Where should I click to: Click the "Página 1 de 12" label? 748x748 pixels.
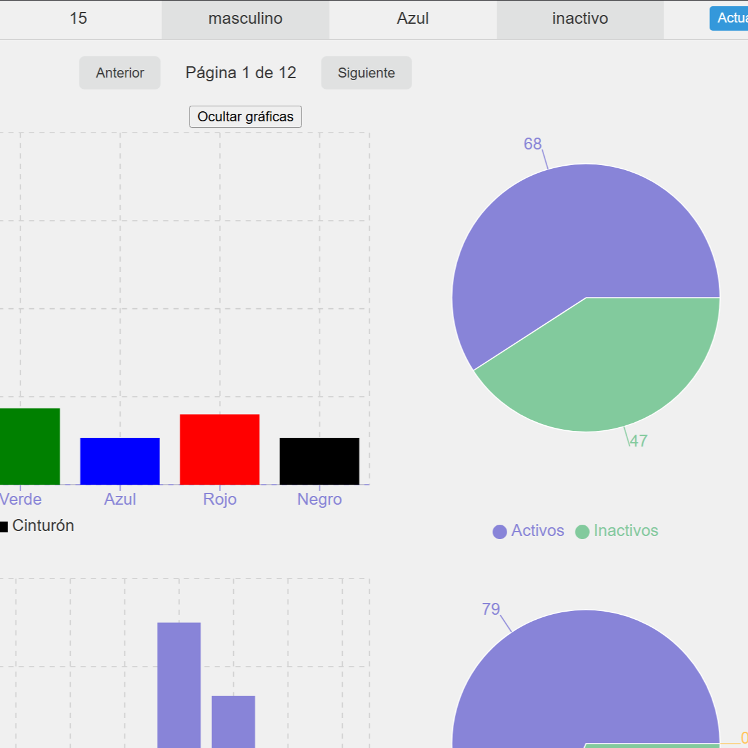(x=240, y=73)
